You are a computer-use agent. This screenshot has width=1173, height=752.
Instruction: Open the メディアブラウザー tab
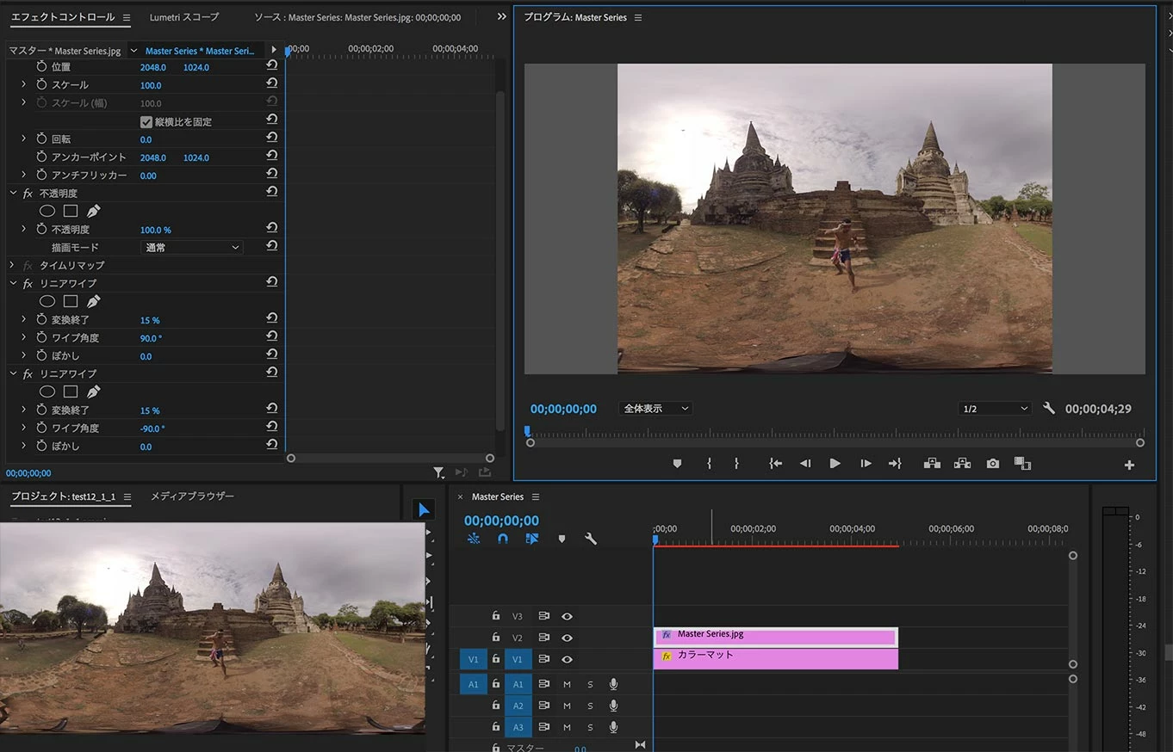(x=192, y=496)
